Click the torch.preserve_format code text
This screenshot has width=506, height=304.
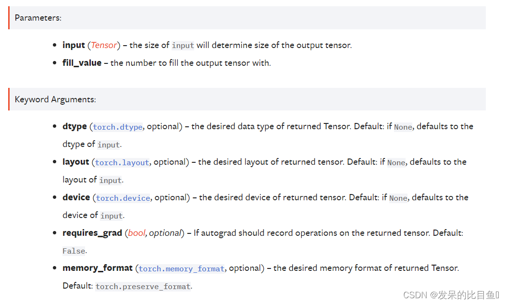[143, 286]
